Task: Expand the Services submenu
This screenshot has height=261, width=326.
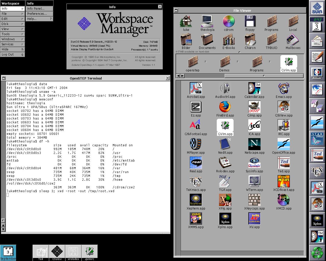Action: tap(12, 44)
